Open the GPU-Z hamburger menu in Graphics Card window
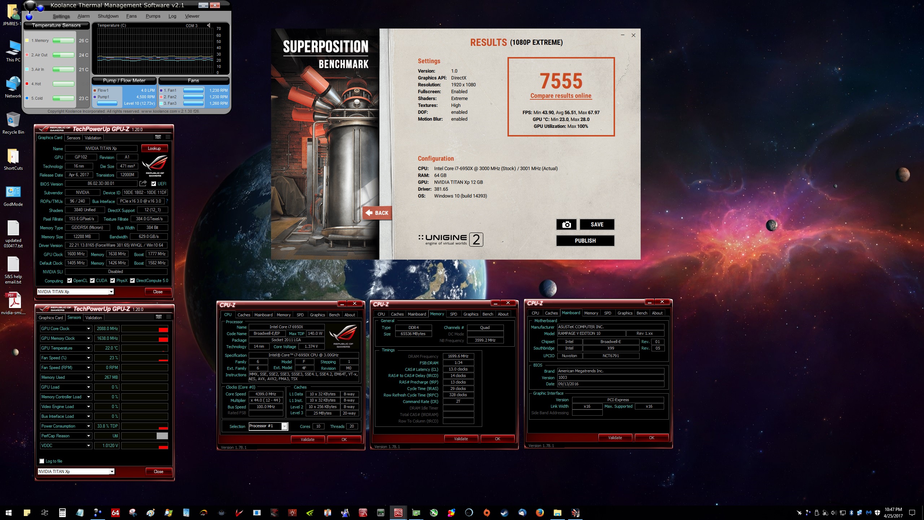Screen dimensions: 924x520 tap(168, 137)
